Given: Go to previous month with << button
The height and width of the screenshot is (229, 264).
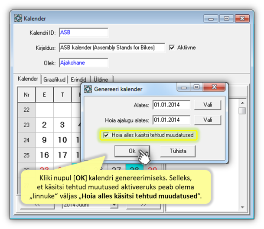Looking at the screenshot, I should [x=37, y=205].
